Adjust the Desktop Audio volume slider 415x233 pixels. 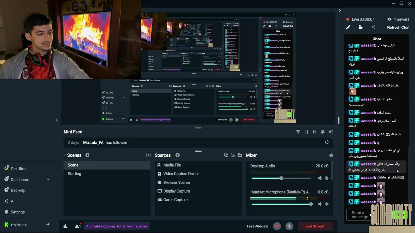pyautogui.click(x=281, y=178)
